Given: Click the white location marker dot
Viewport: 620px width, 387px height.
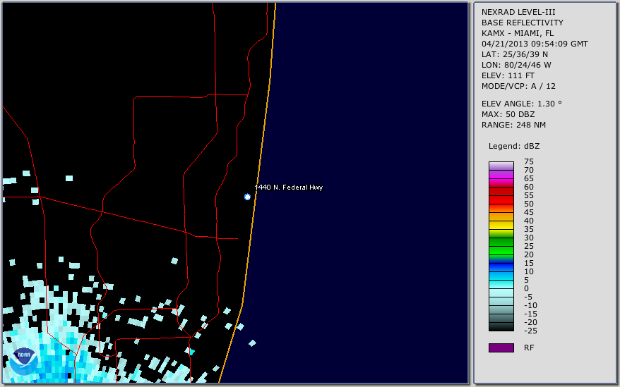Looking at the screenshot, I should pos(247,197).
